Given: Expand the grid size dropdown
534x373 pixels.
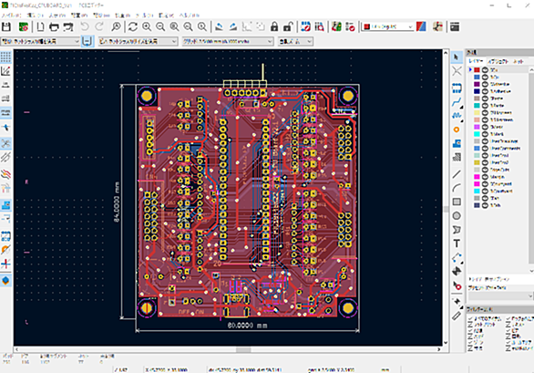Looking at the screenshot, I should click(228, 41).
